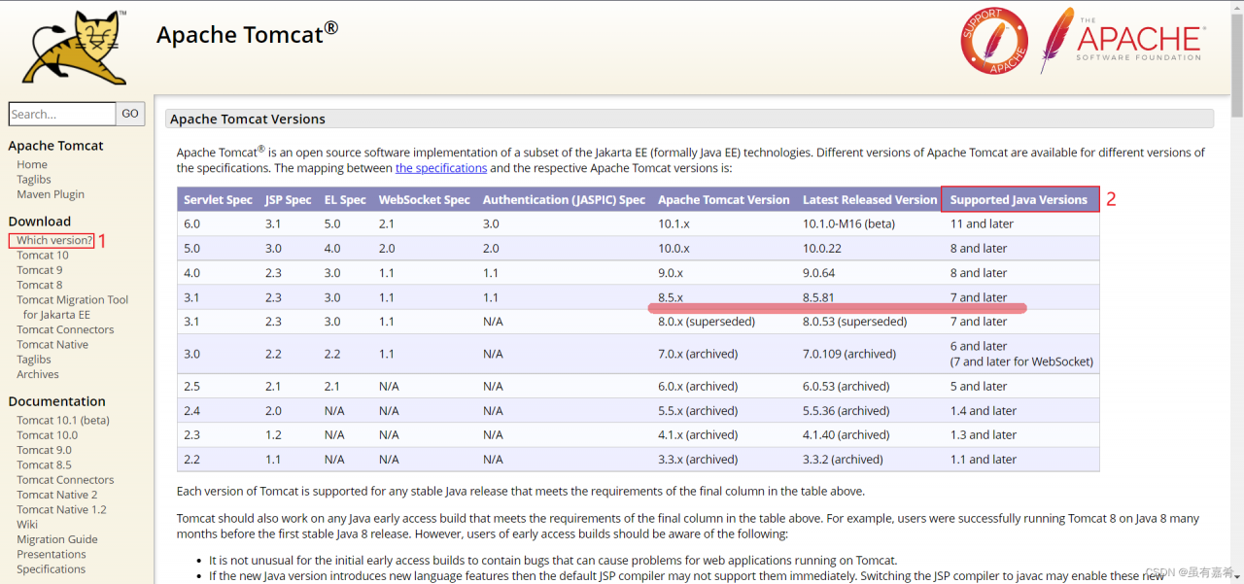
Task: Open Tomcat 10 download page
Action: click(43, 256)
